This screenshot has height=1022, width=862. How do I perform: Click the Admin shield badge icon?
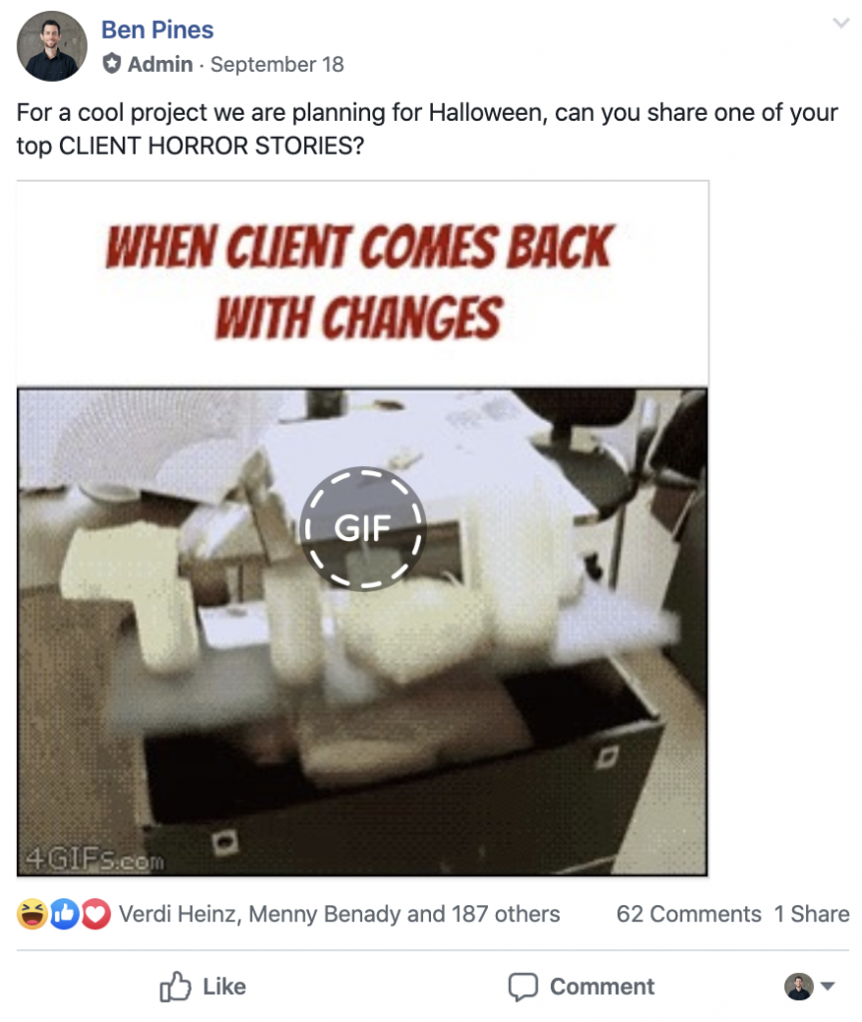click(x=112, y=64)
